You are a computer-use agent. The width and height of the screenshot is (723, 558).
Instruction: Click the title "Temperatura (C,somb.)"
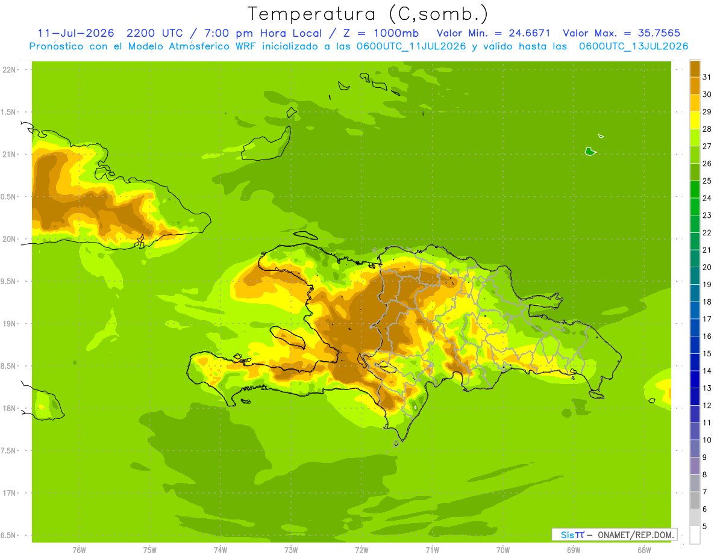point(368,14)
